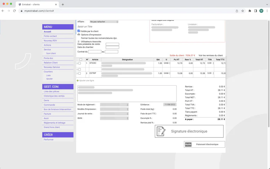Bookmark this page with the star icon

tap(242, 11)
